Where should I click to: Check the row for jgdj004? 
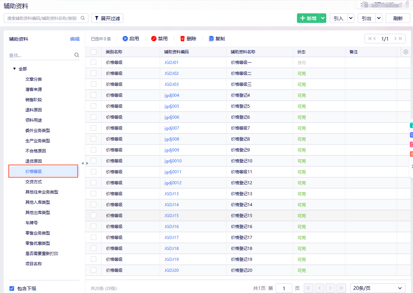(x=94, y=95)
